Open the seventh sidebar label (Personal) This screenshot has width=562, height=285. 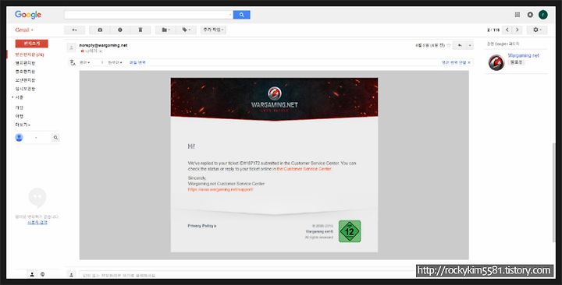click(x=20, y=107)
